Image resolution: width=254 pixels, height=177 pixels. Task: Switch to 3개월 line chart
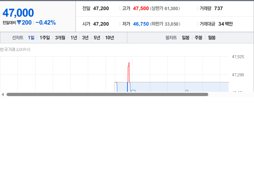click(x=60, y=38)
